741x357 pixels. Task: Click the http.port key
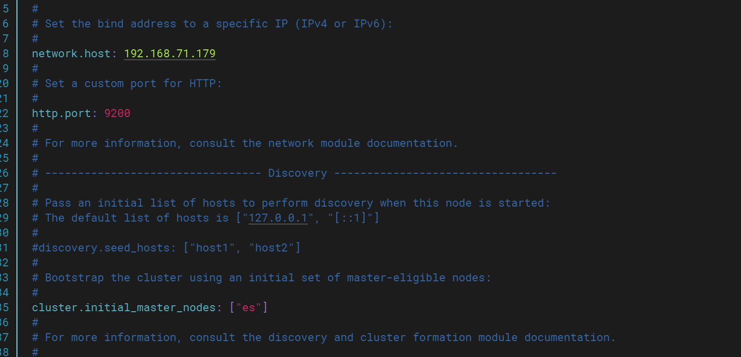62,114
